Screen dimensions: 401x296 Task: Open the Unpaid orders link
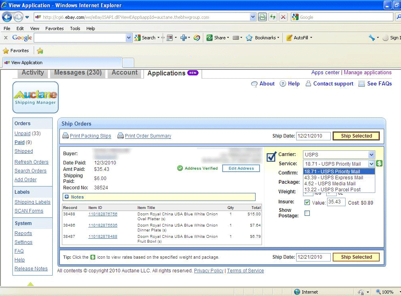(23, 134)
